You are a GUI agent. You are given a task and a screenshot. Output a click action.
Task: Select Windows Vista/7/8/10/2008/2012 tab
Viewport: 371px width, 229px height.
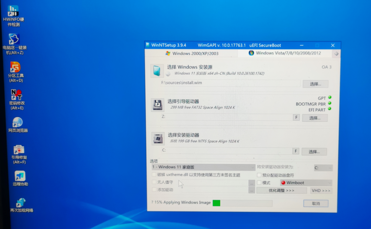284,53
